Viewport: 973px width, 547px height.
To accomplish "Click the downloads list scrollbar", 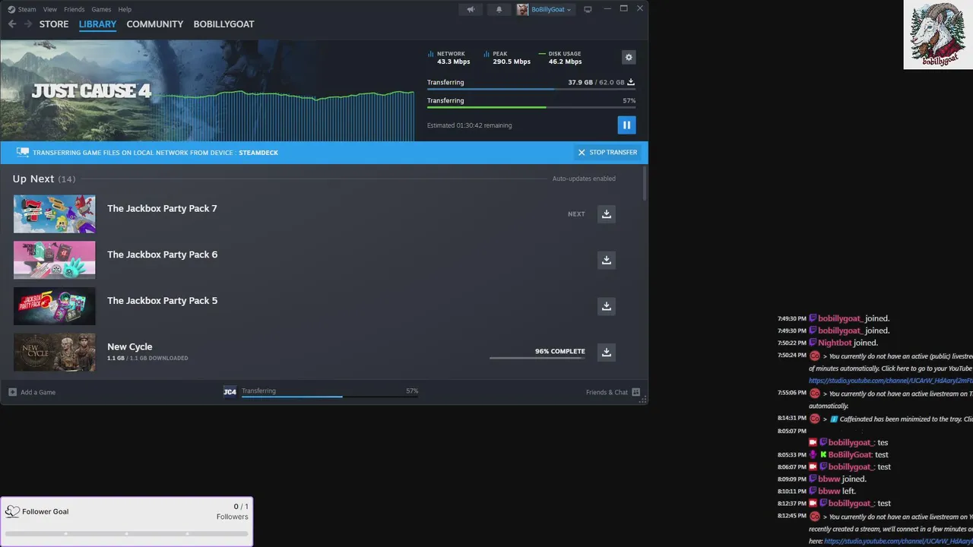I will [x=645, y=184].
